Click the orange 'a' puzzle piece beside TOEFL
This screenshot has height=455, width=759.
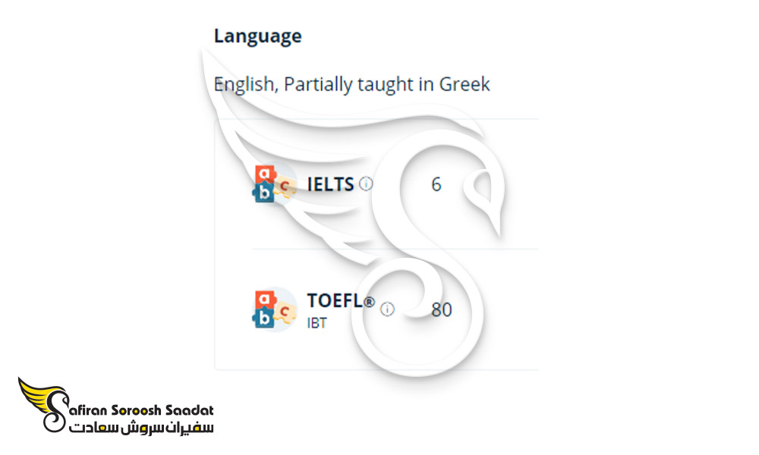(265, 300)
